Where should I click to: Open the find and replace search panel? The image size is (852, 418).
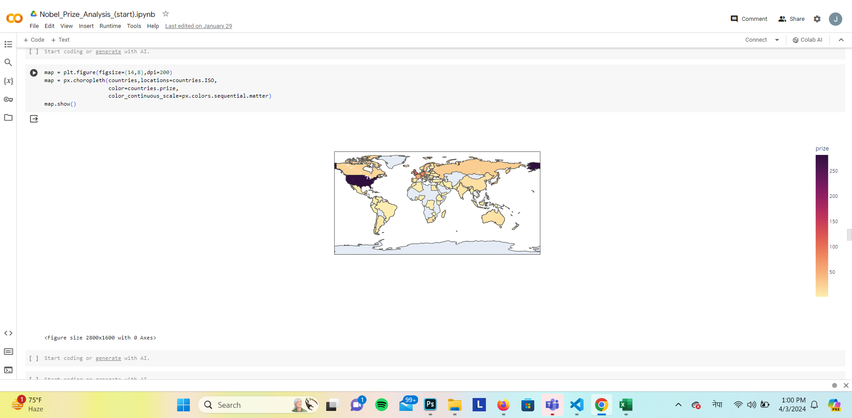(8, 63)
